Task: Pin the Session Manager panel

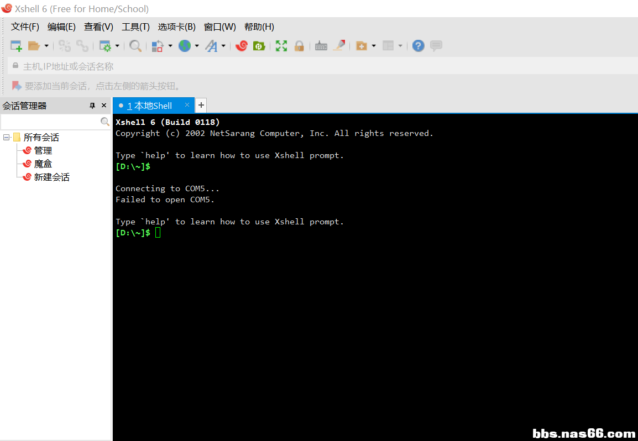Action: click(92, 106)
